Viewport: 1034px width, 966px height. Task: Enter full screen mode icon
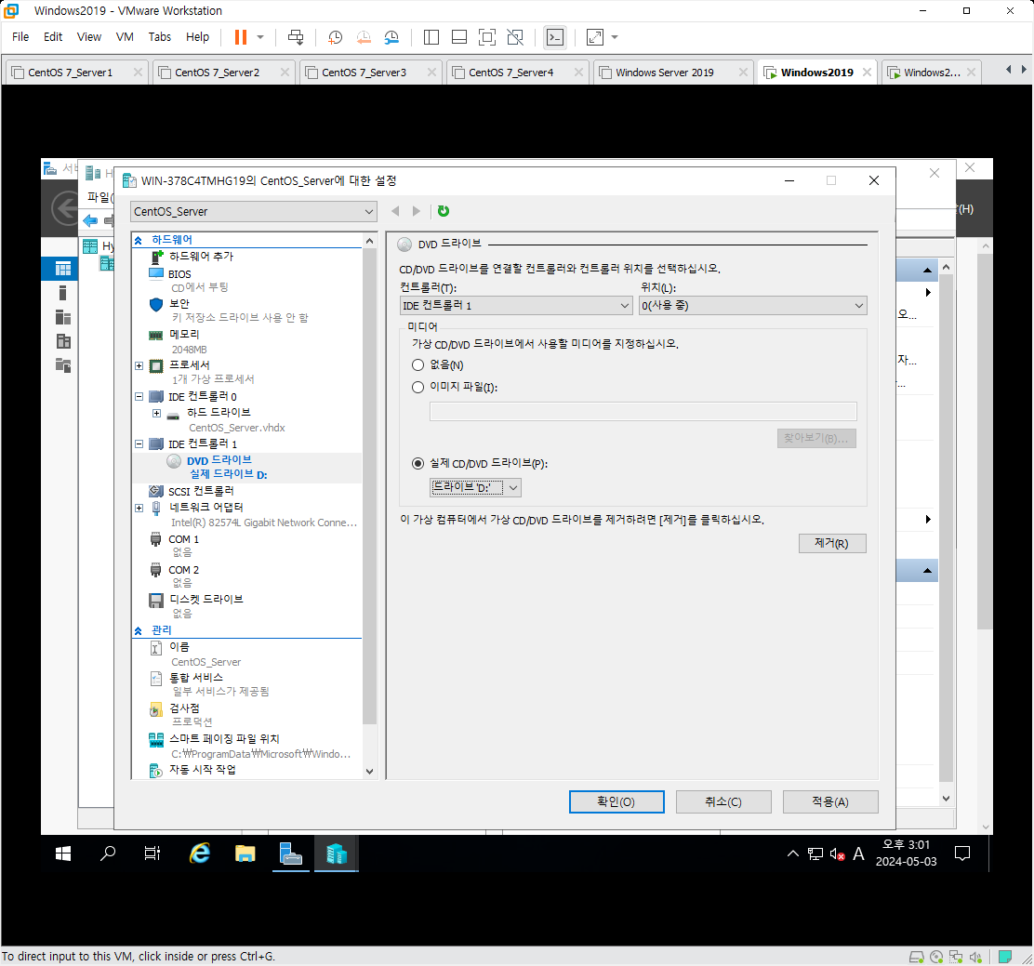point(486,37)
